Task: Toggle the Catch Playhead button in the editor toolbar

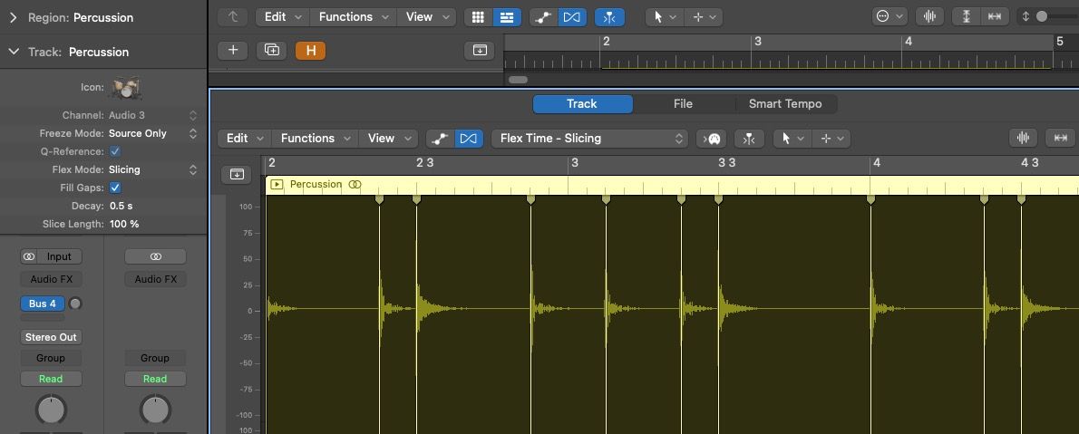Action: [x=749, y=139]
